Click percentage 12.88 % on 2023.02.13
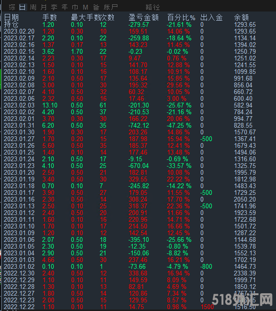Image resolution: width=276 pixels, height=311 pixels. [x=178, y=65]
